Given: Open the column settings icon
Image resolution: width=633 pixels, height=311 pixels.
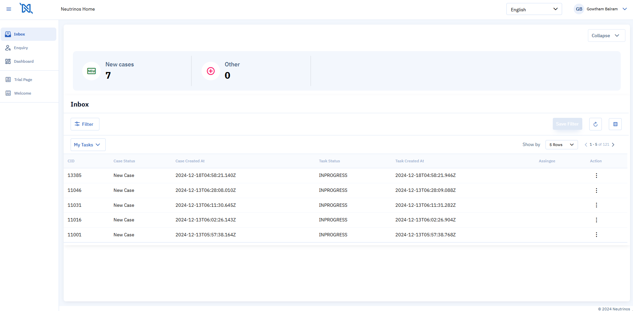Looking at the screenshot, I should (x=615, y=124).
